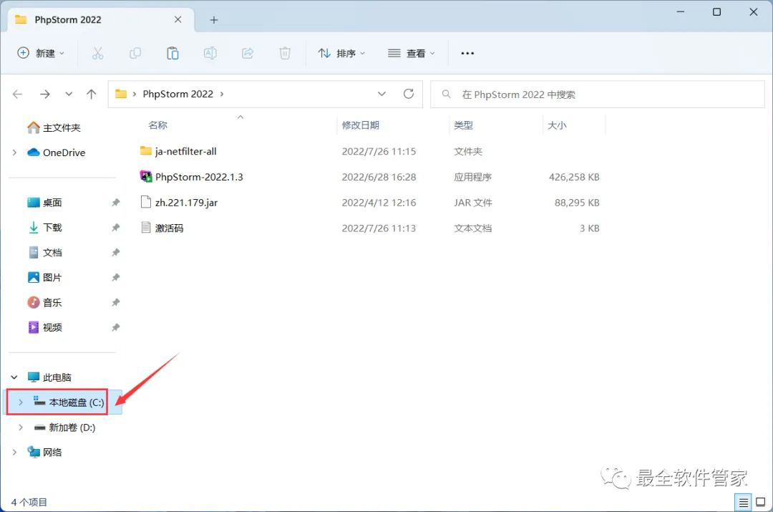Viewport: 773px width, 512px height.
Task: Expand the 新加卷 (D:) node
Action: coord(21,428)
